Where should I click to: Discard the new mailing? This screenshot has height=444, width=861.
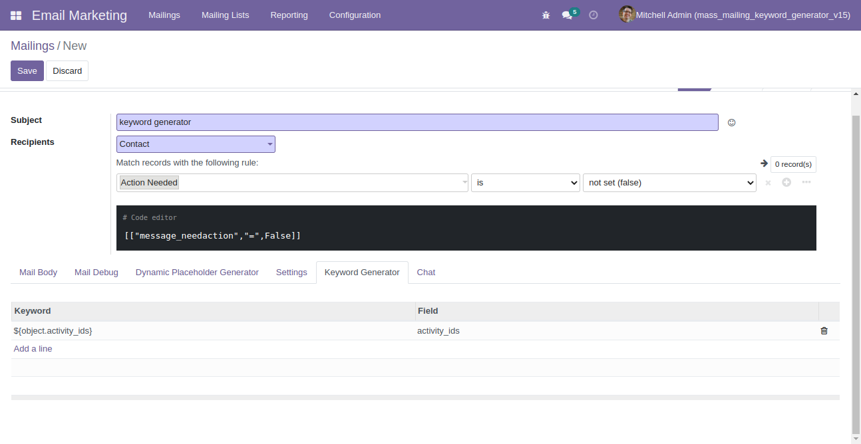tap(67, 71)
